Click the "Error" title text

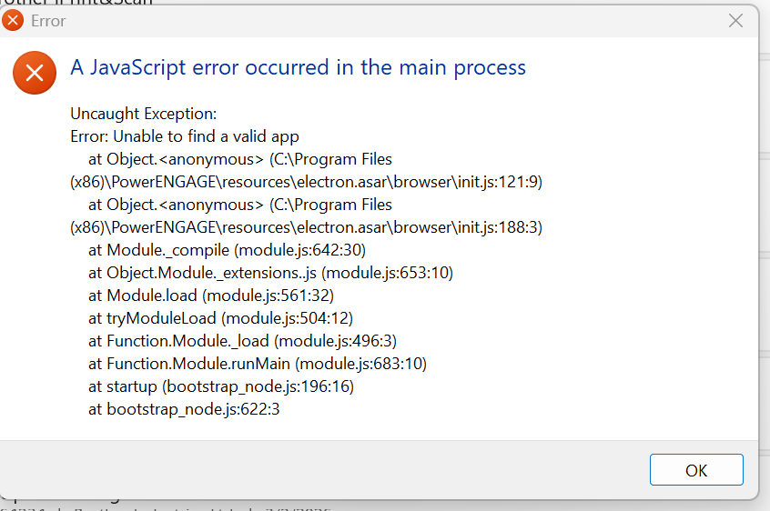pyautogui.click(x=48, y=21)
